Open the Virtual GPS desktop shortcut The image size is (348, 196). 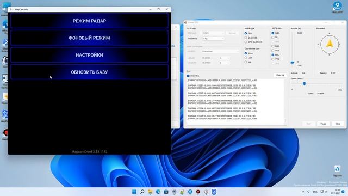click(x=337, y=7)
